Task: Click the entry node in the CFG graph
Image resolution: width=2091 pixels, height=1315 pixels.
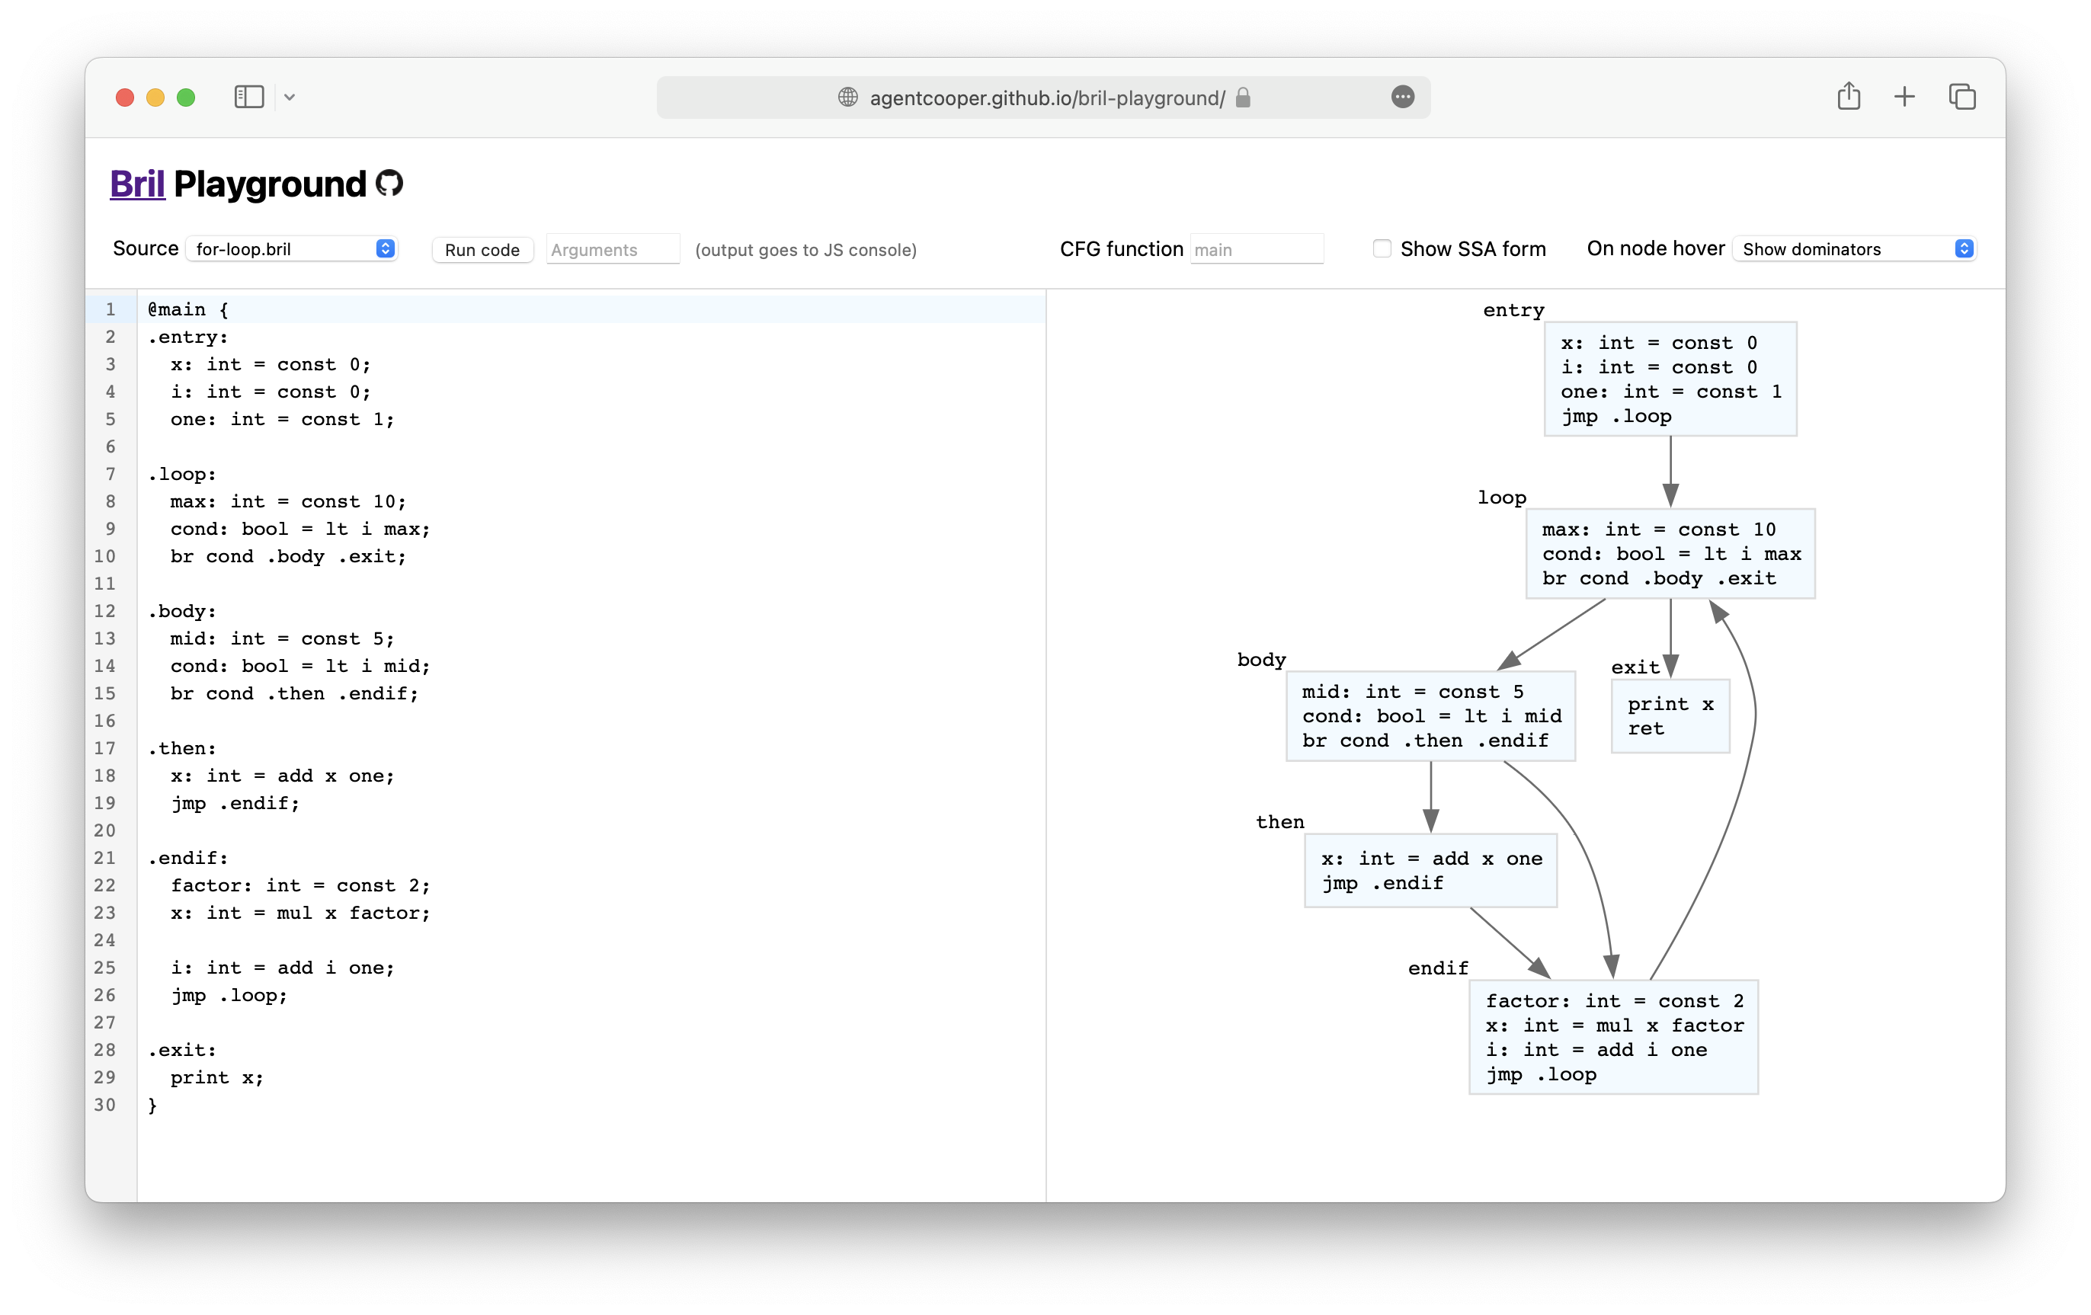Action: [x=1669, y=379]
